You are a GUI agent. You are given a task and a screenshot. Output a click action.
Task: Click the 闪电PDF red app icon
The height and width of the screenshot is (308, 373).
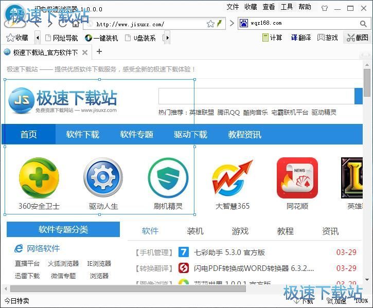click(x=183, y=268)
